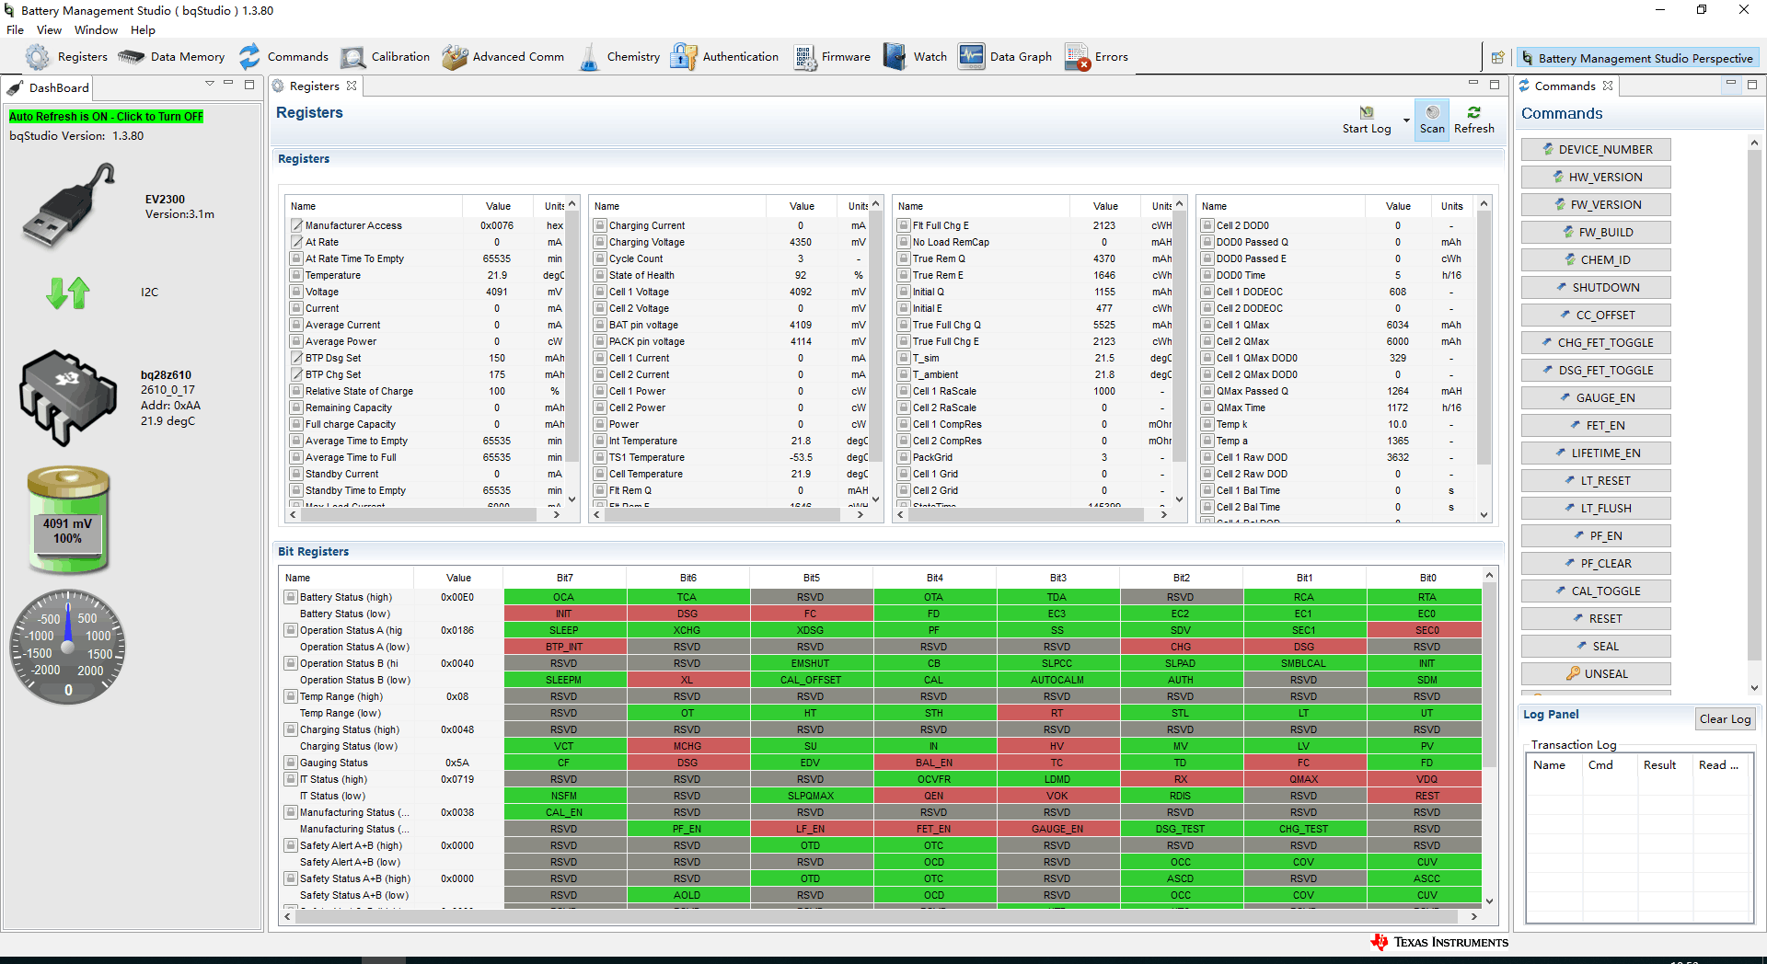Open the File menu
The width and height of the screenshot is (1767, 964).
15,30
